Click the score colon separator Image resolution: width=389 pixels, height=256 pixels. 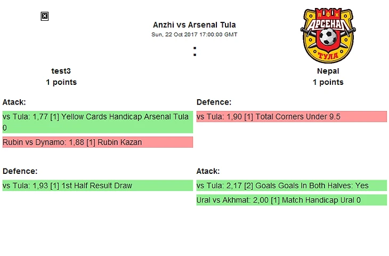click(195, 52)
